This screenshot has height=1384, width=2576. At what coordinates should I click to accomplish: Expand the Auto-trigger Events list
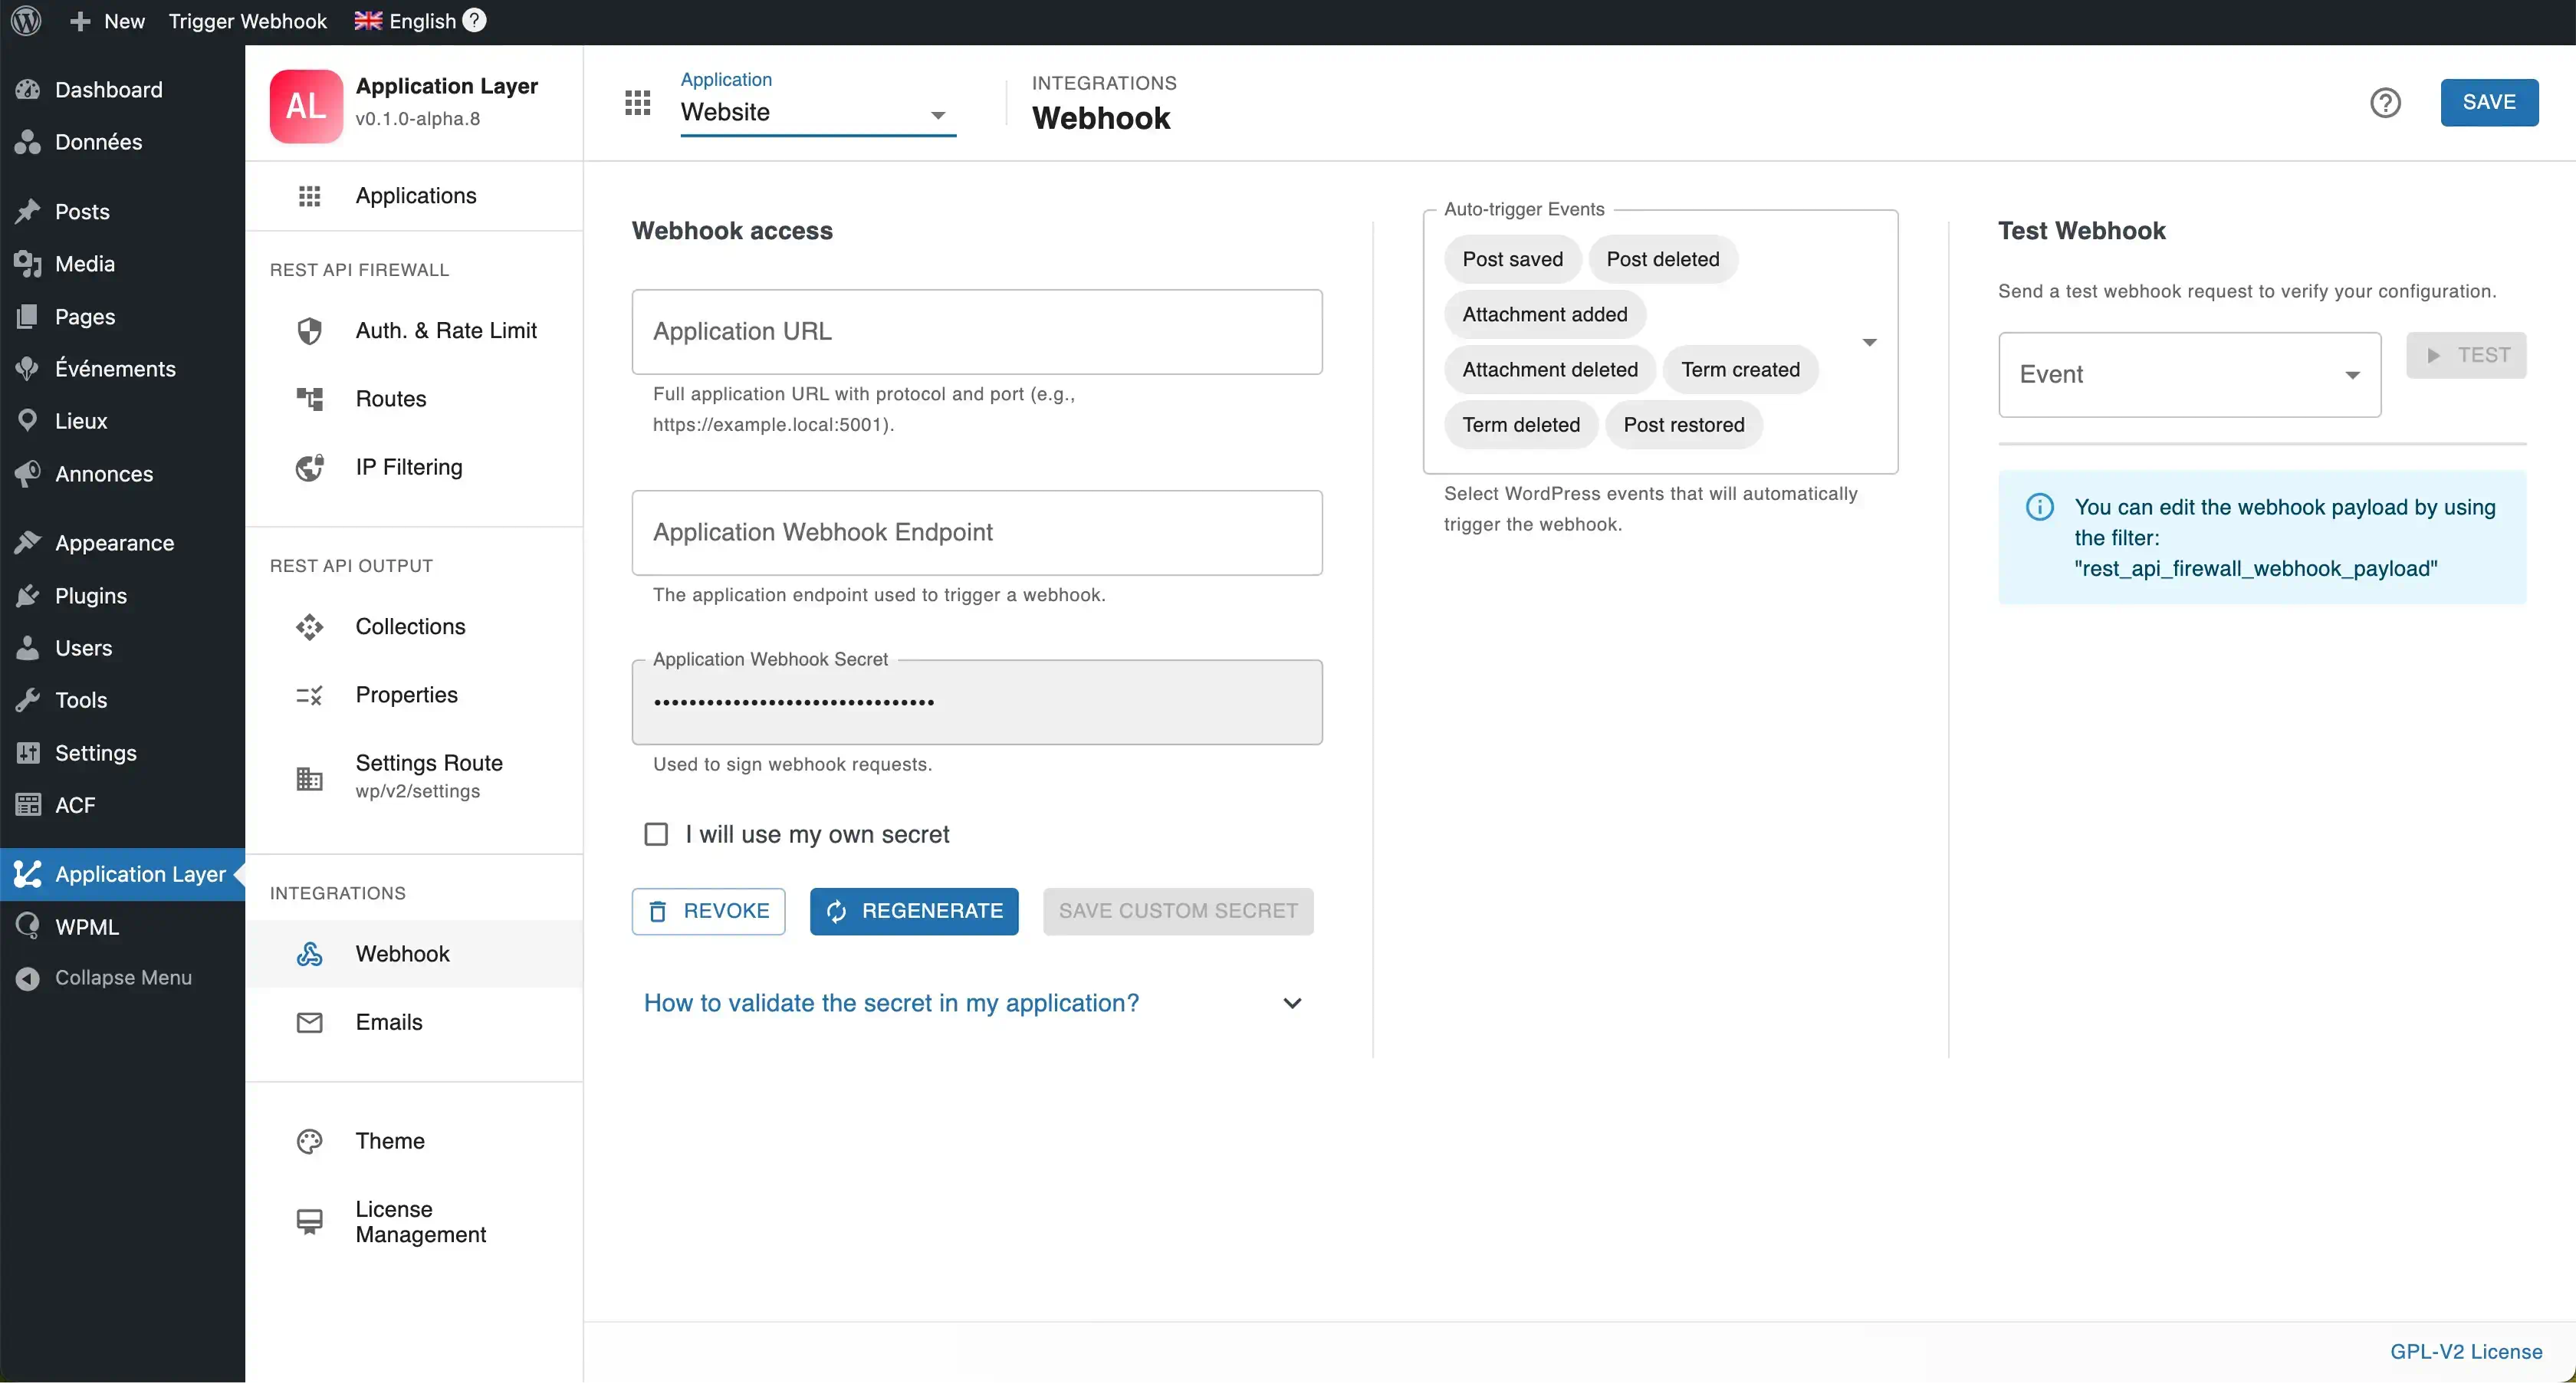click(1868, 342)
